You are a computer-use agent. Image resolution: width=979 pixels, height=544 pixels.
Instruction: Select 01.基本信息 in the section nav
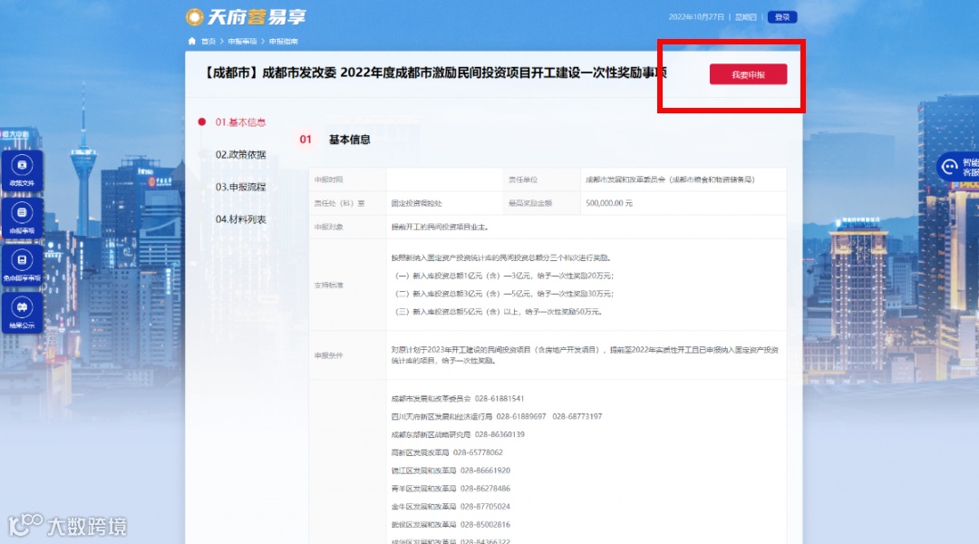240,121
